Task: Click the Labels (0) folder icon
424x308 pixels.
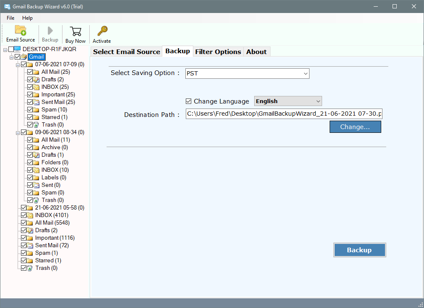Action: (36, 178)
